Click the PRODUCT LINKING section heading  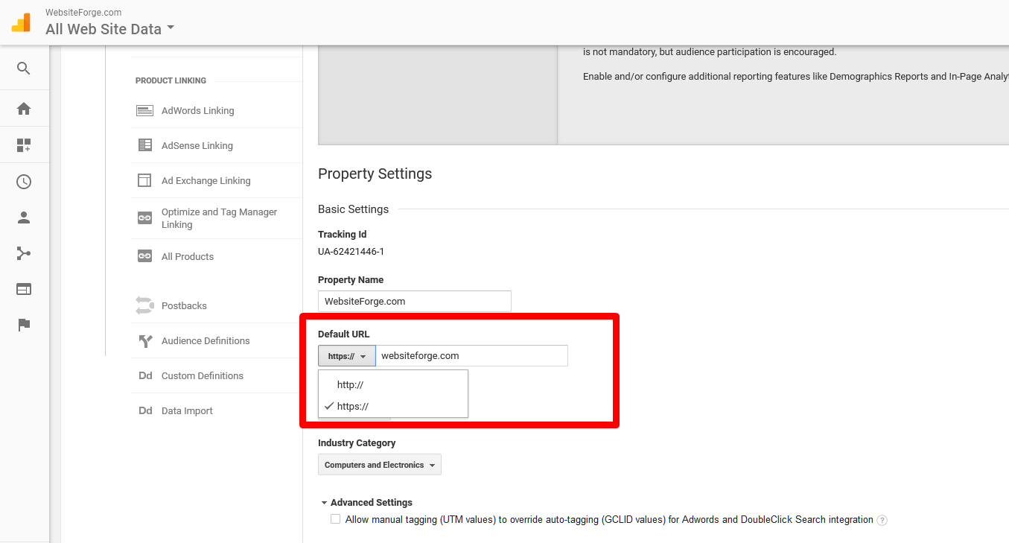tap(171, 80)
